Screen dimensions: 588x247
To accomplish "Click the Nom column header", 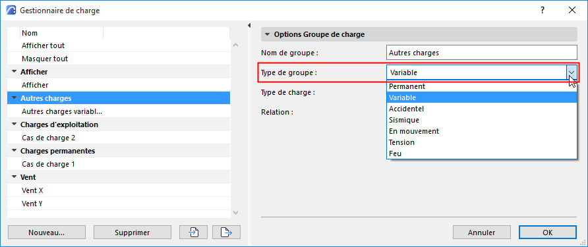I will (x=61, y=33).
